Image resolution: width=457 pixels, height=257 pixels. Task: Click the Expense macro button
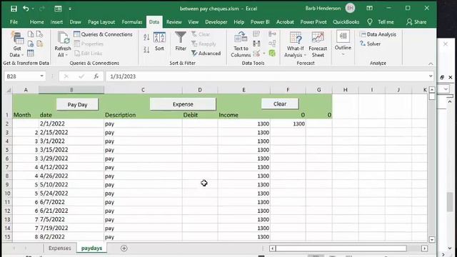(183, 104)
